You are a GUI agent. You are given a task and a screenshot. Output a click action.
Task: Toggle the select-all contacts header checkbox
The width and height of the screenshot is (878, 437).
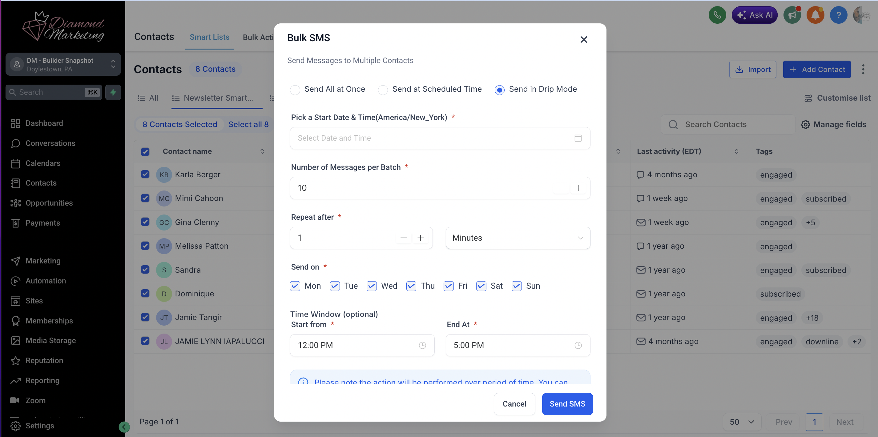pos(145,152)
